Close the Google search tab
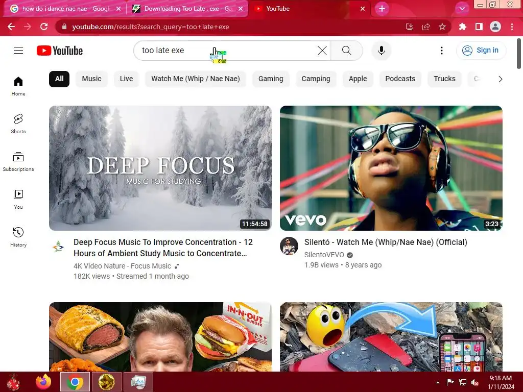This screenshot has width=523, height=392. [118, 9]
